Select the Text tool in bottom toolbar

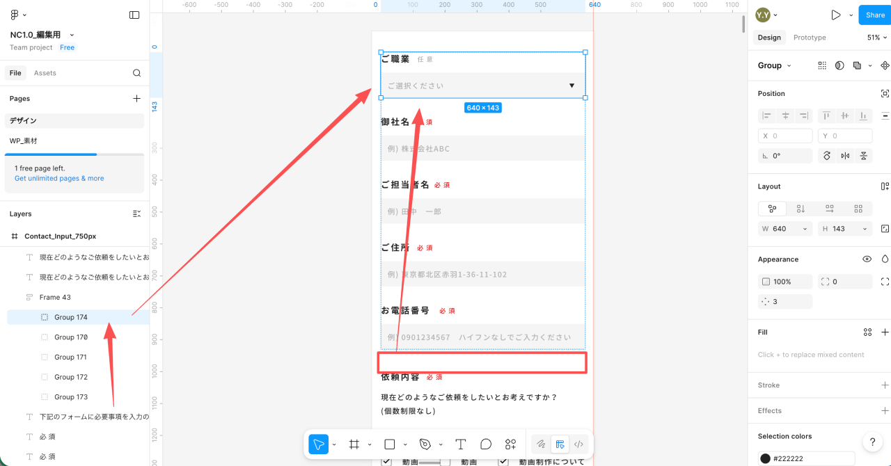point(461,444)
